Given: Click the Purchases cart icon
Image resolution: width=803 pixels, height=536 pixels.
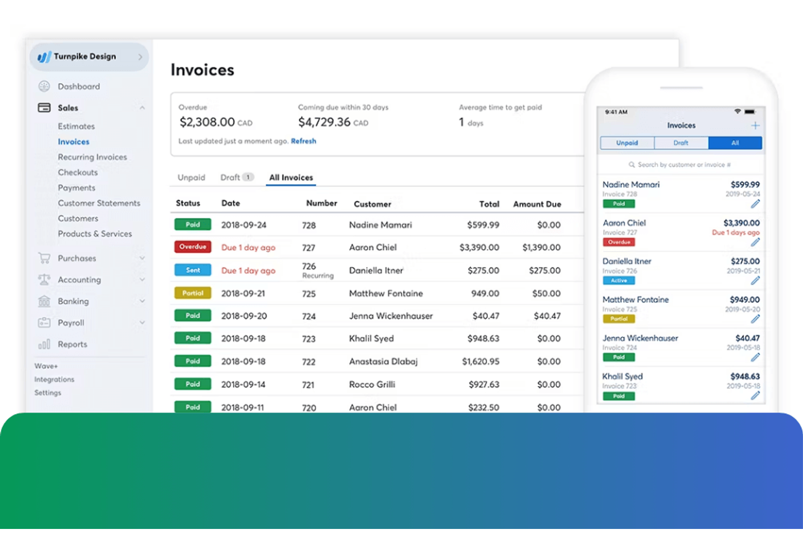Looking at the screenshot, I should (x=44, y=258).
